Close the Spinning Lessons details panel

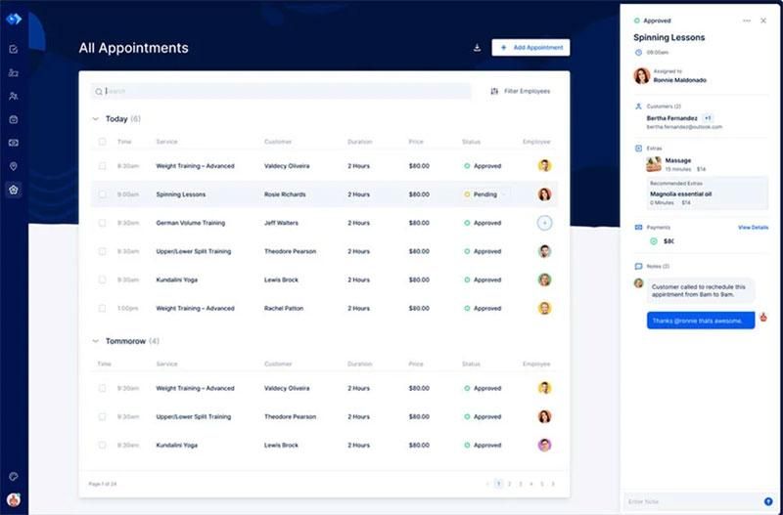click(763, 21)
